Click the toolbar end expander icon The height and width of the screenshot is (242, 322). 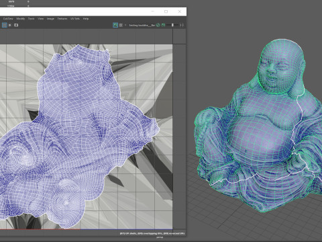coord(182,25)
